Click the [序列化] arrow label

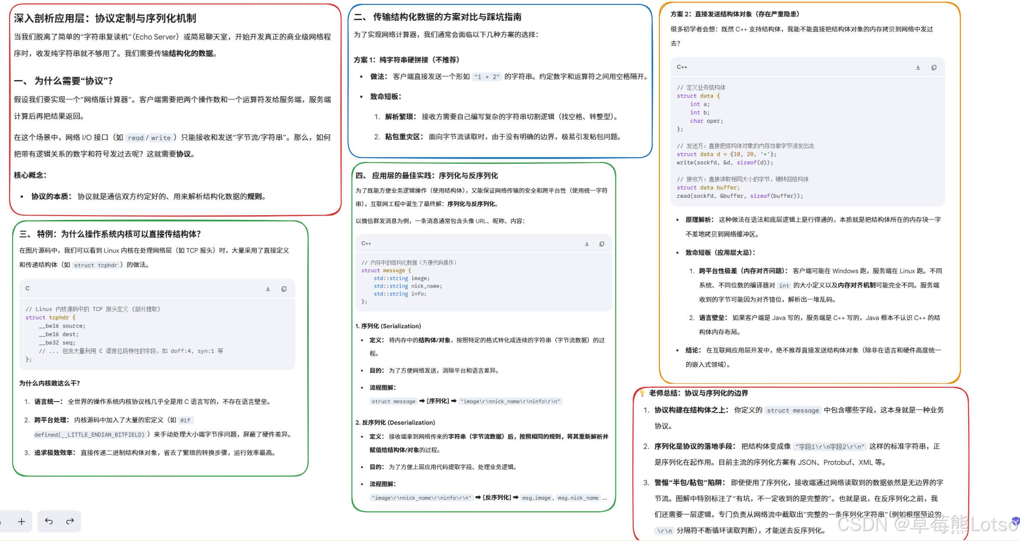pos(438,401)
